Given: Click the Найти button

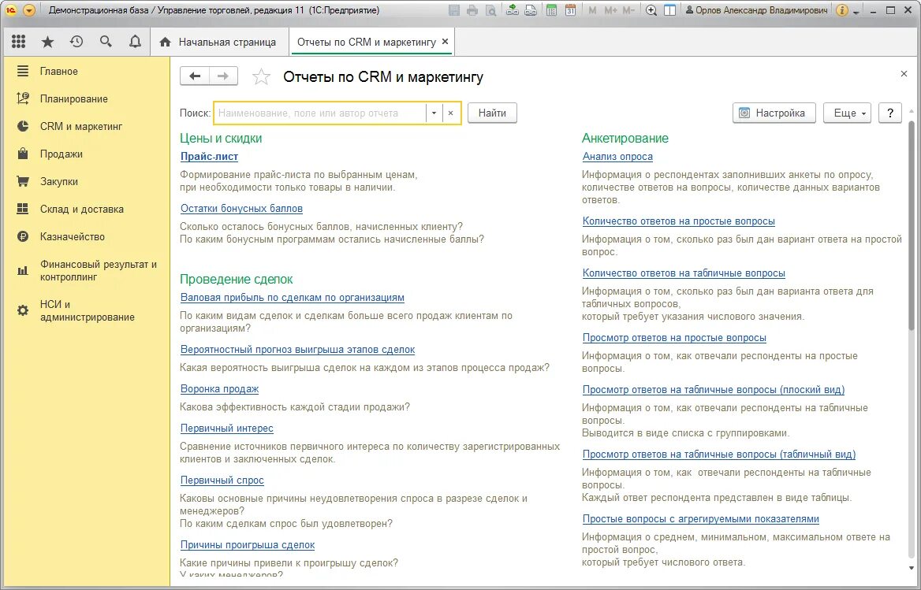Looking at the screenshot, I should pyautogui.click(x=492, y=113).
